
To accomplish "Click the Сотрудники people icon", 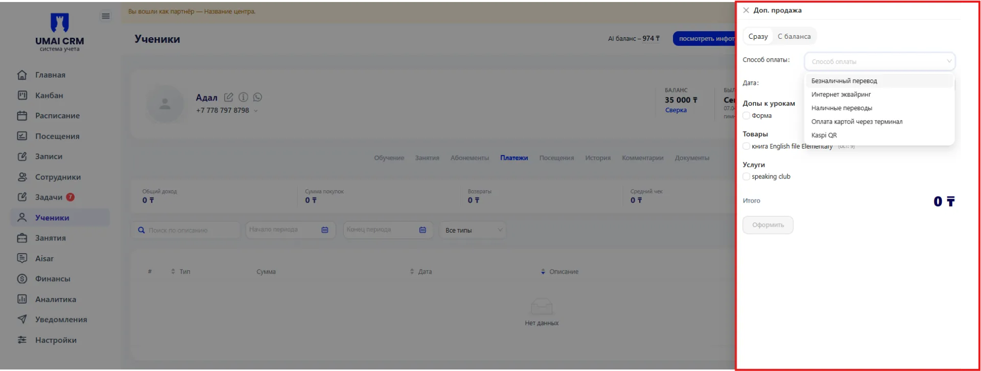I will [22, 177].
